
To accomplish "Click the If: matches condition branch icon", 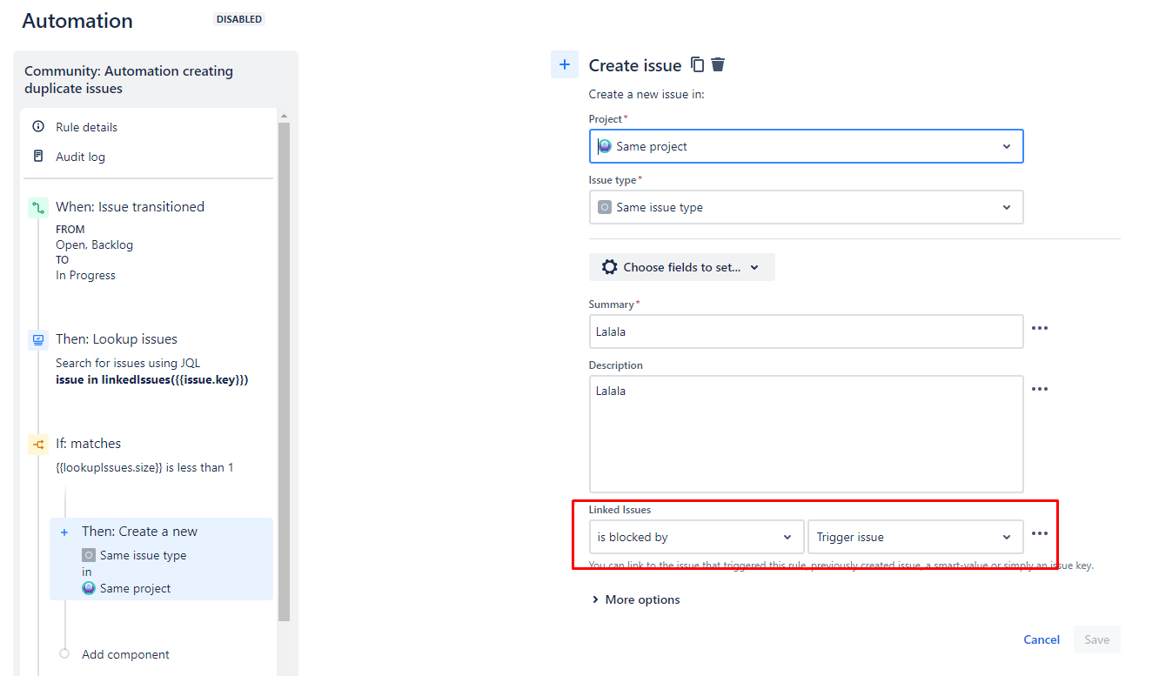I will (37, 443).
